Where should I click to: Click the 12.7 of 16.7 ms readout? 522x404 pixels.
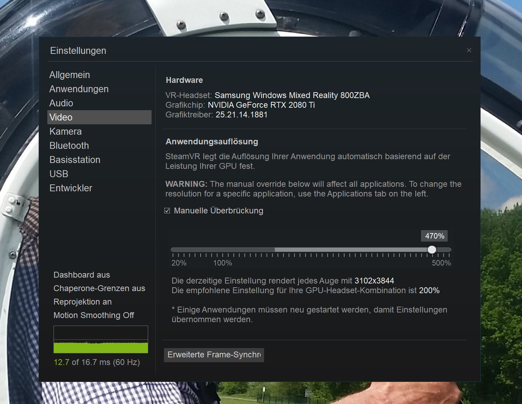coord(97,362)
